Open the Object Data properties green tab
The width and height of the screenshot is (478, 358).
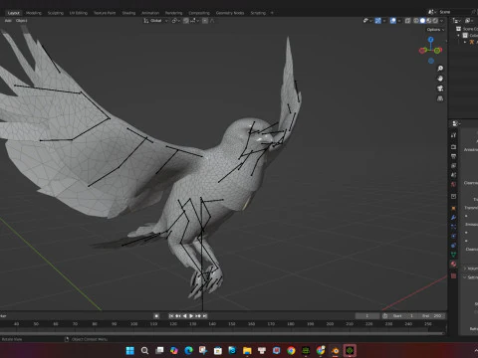point(453,255)
